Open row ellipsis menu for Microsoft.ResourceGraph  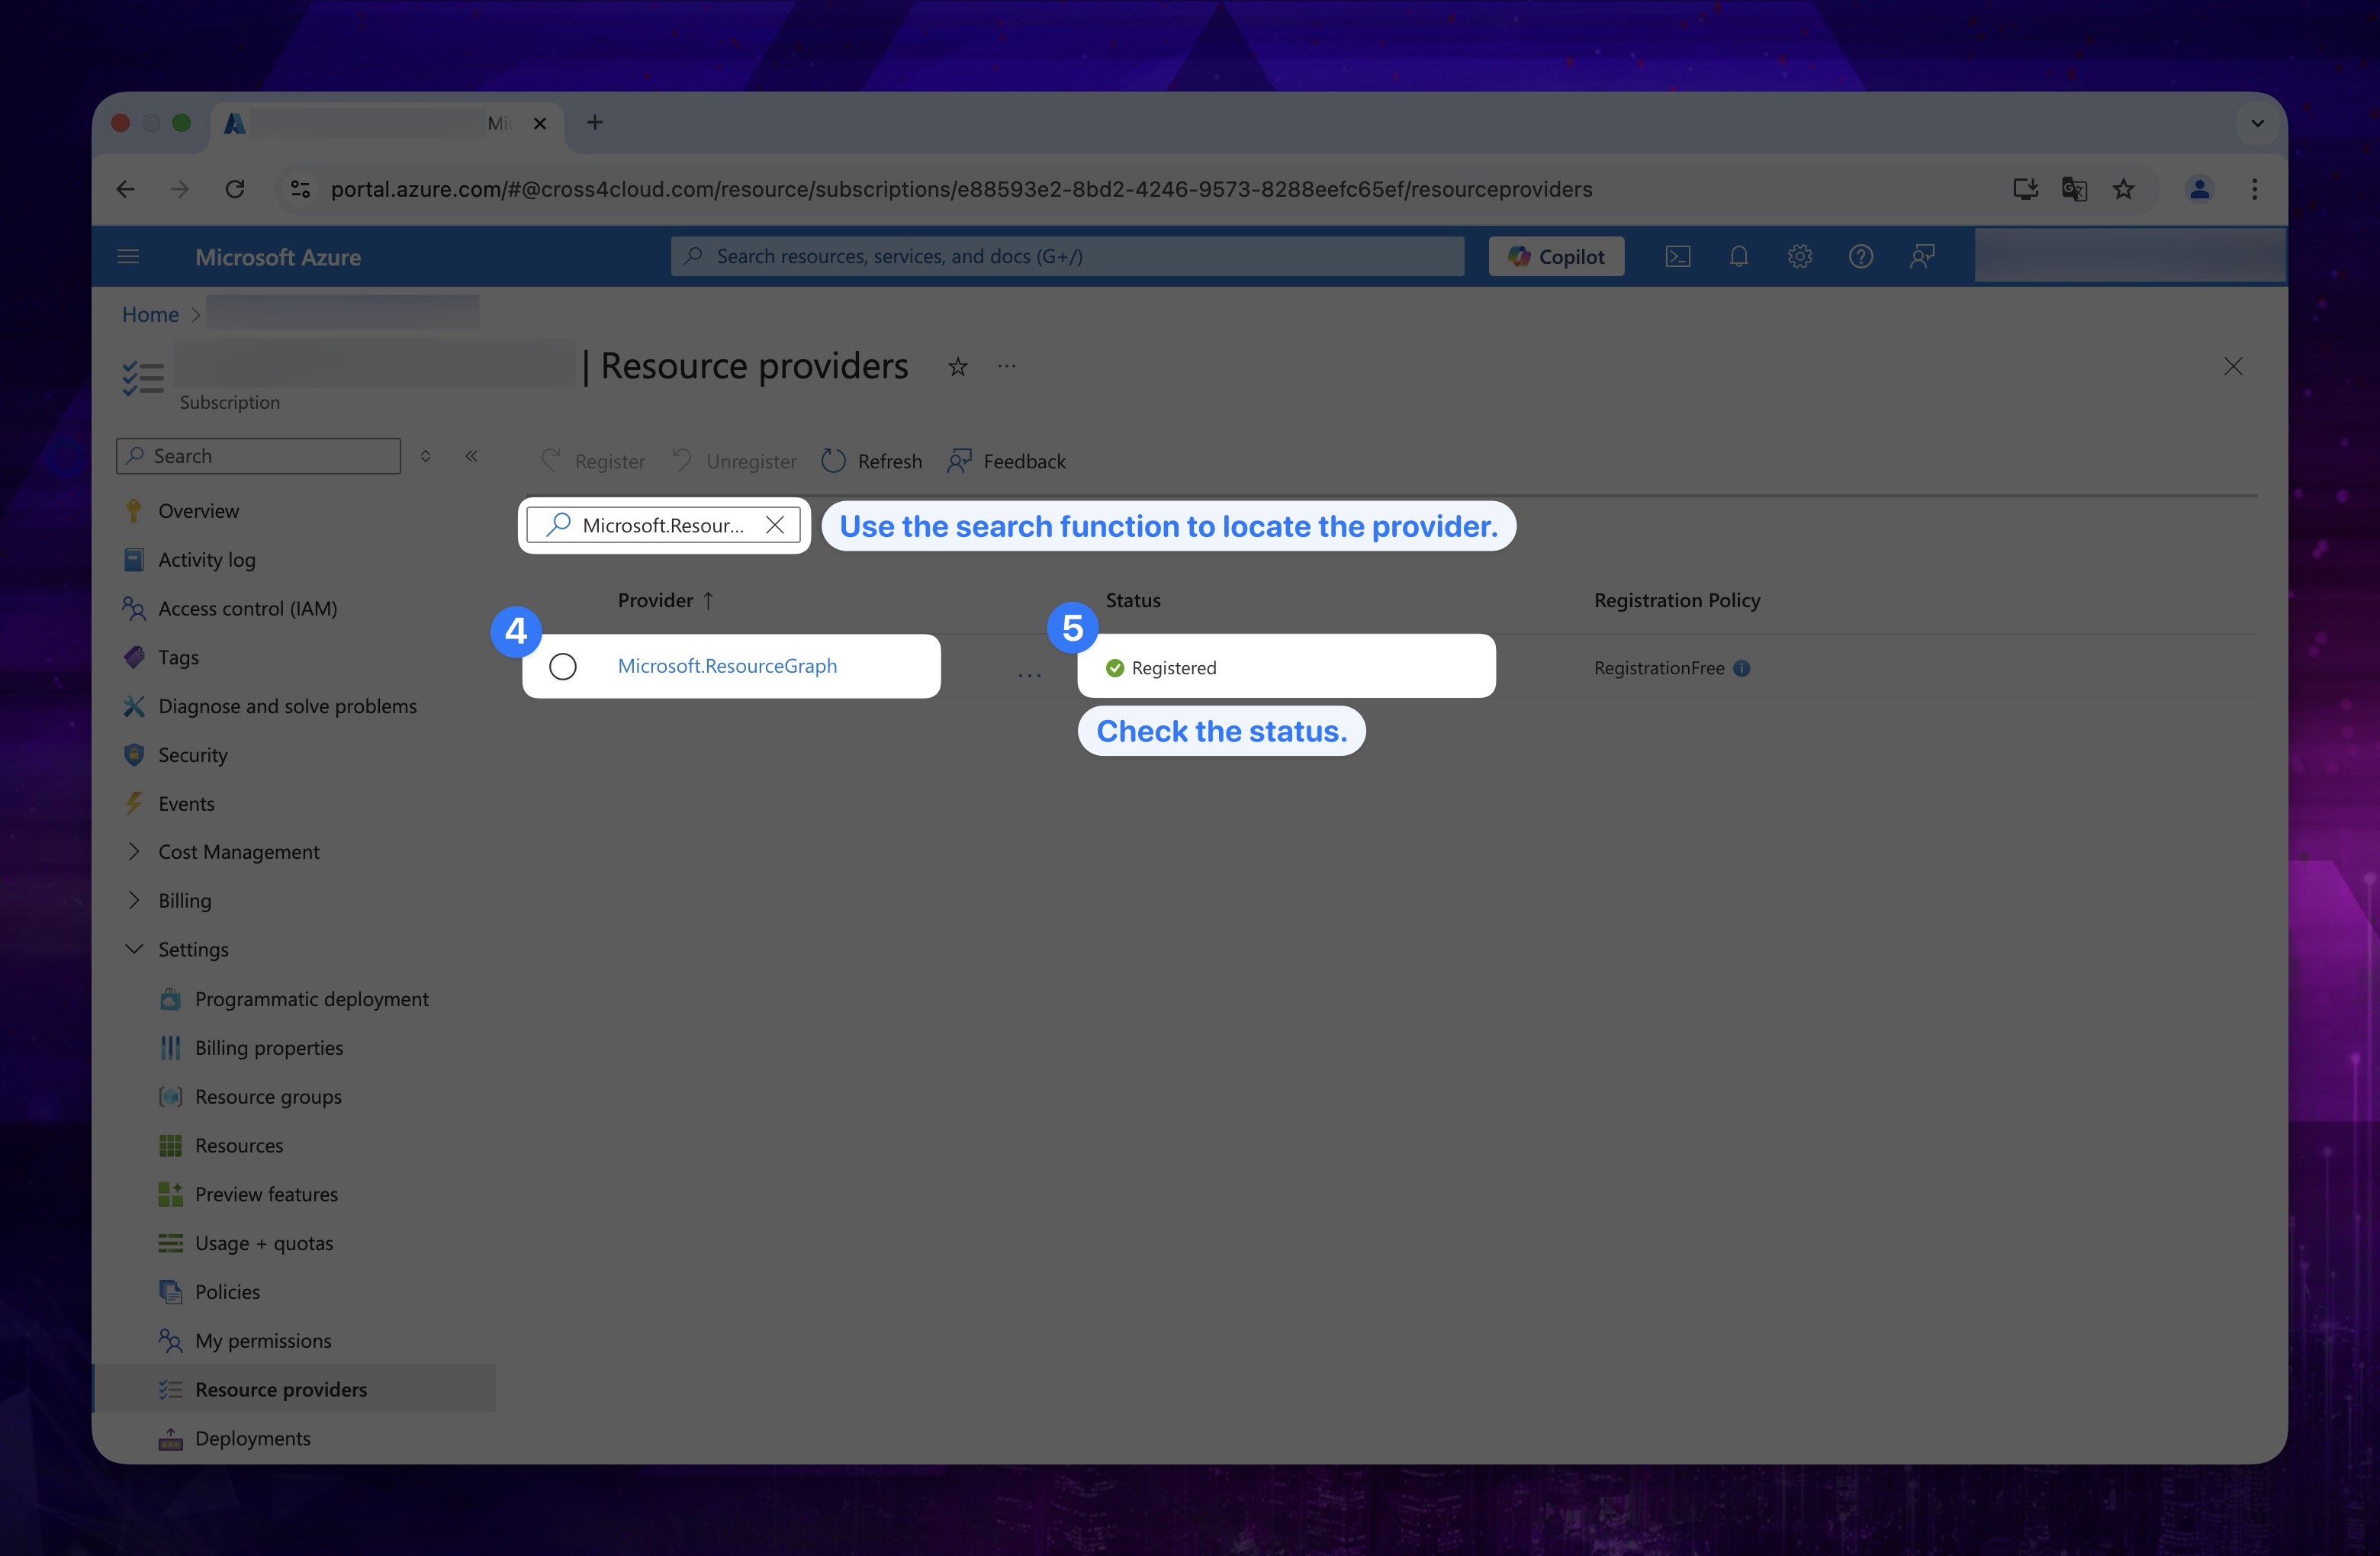1030,675
